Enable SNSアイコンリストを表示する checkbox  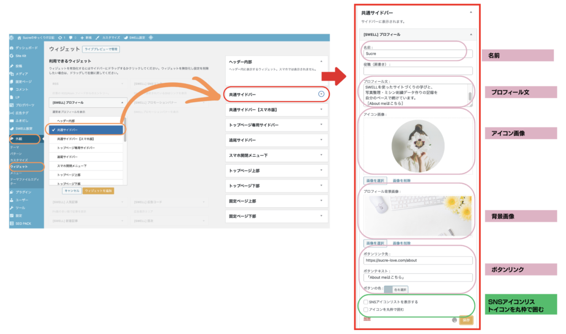pyautogui.click(x=366, y=302)
